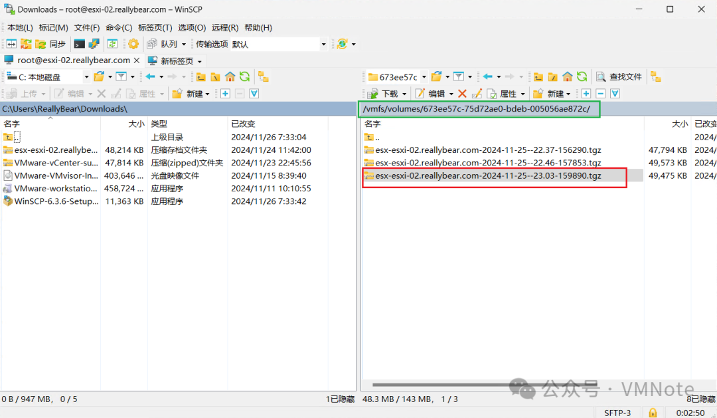Click remote panel unselect files minus icon

tap(601, 94)
